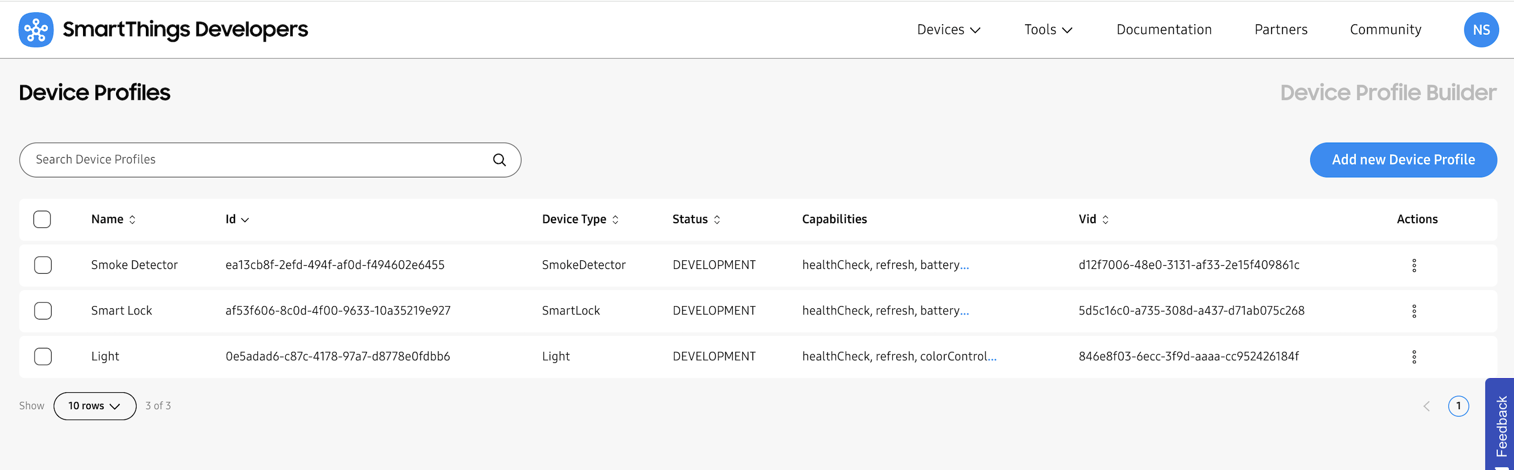Open the search magnifier icon

pos(499,159)
